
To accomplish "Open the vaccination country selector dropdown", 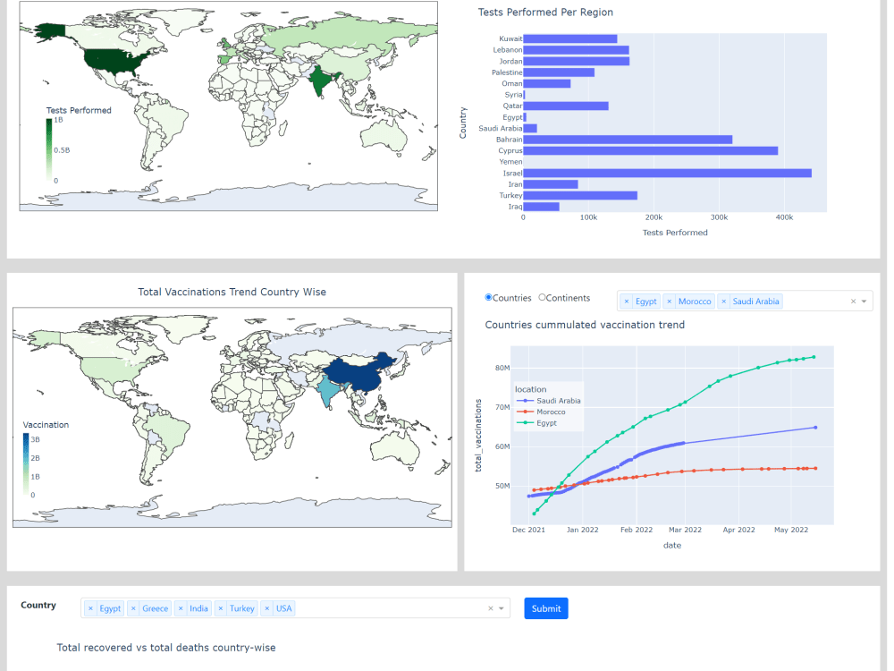I will click(864, 301).
